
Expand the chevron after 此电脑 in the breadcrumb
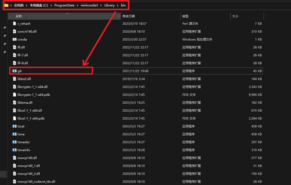(x=27, y=5)
